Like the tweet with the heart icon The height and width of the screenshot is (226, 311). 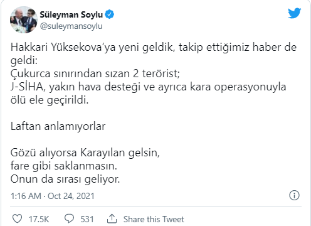(x=17, y=218)
